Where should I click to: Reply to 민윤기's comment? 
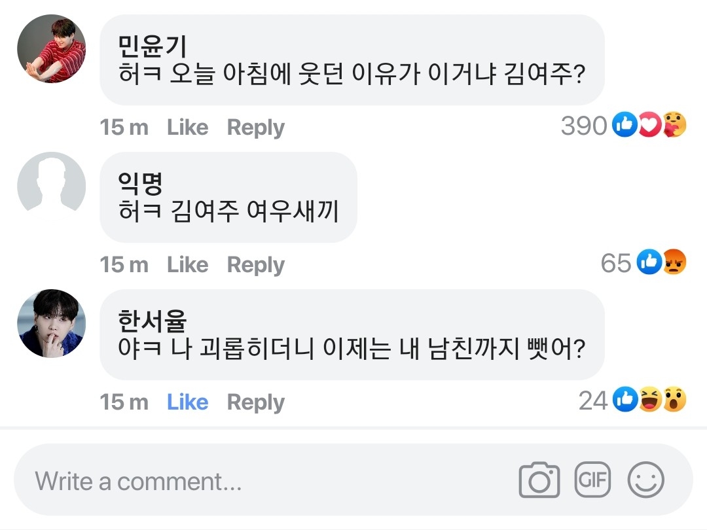pyautogui.click(x=255, y=127)
